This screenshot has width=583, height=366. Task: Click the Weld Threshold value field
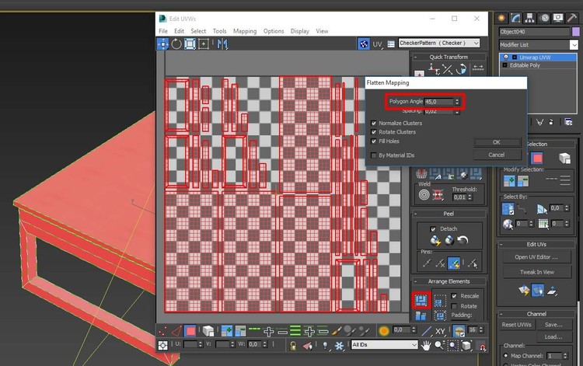(x=459, y=197)
